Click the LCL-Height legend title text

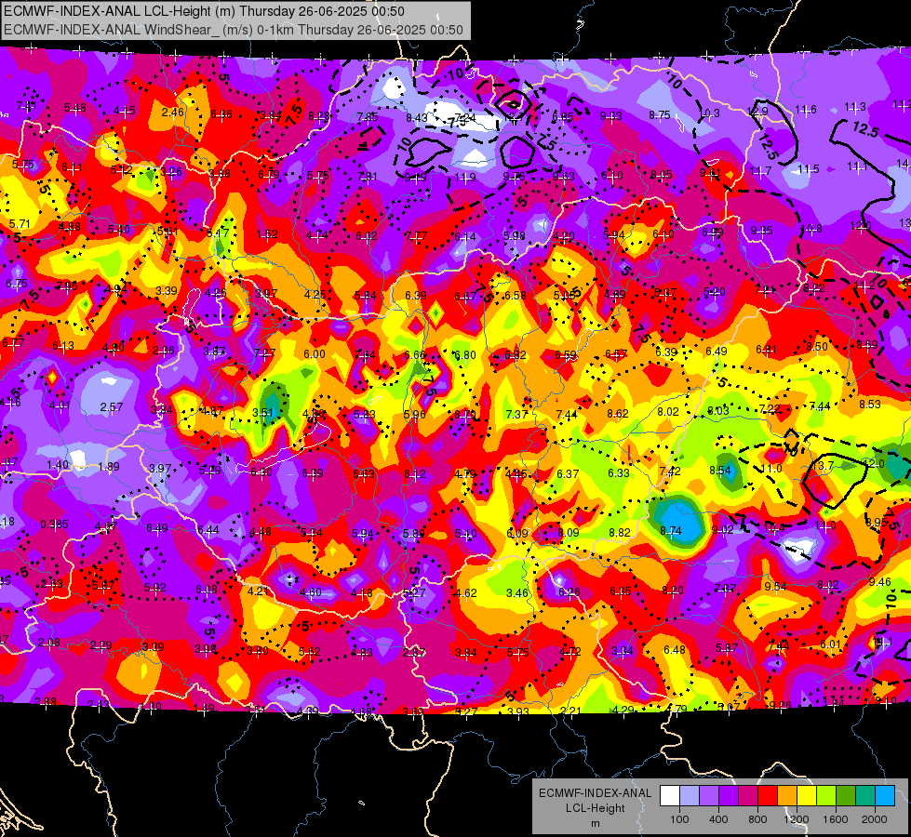click(595, 808)
